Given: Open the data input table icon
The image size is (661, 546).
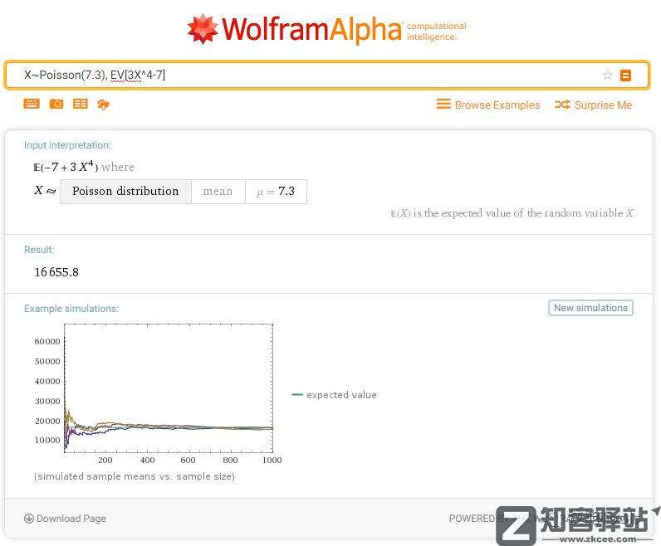Looking at the screenshot, I should tap(80, 104).
